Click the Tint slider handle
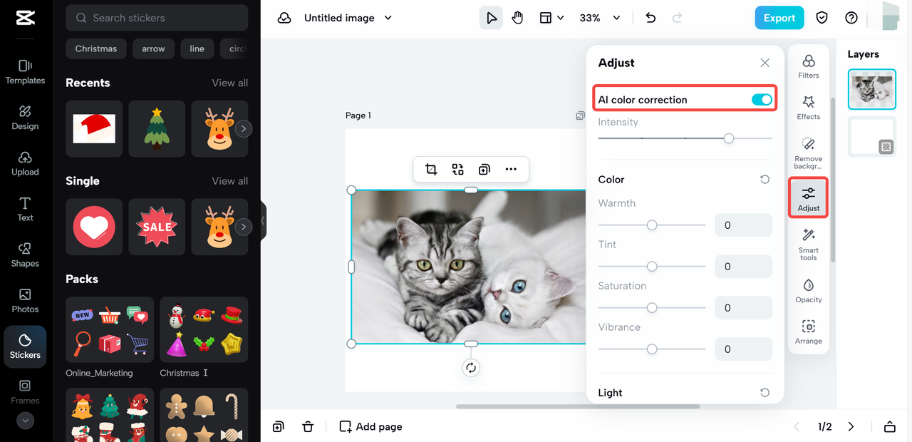 coord(652,266)
